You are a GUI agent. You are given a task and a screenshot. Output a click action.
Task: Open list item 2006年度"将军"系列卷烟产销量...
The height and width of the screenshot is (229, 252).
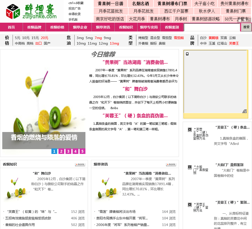tap(123, 225)
